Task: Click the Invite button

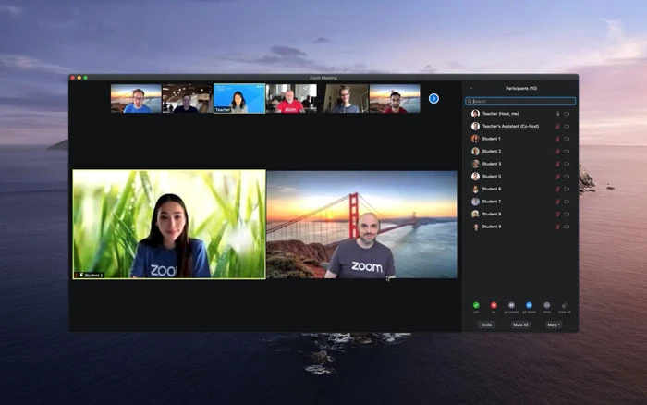Action: [x=486, y=325]
